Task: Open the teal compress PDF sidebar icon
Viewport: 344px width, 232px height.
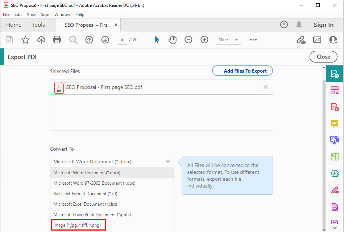Action: click(335, 173)
